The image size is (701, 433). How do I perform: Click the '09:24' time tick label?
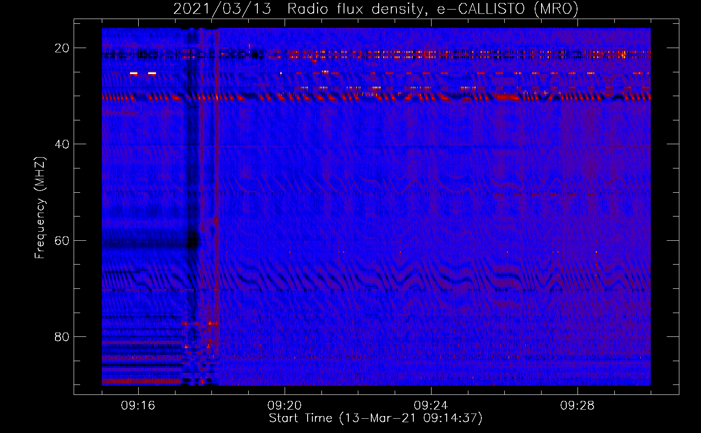(x=431, y=406)
